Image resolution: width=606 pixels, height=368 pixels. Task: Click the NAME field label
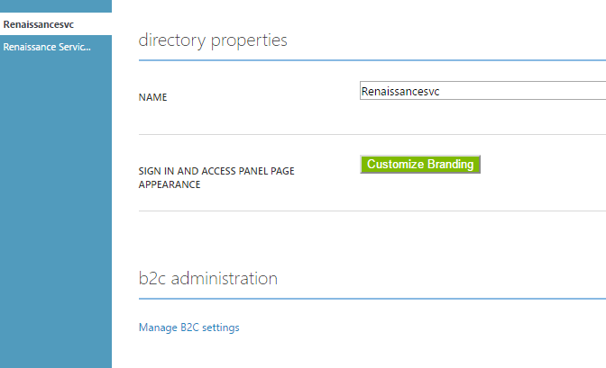point(152,97)
